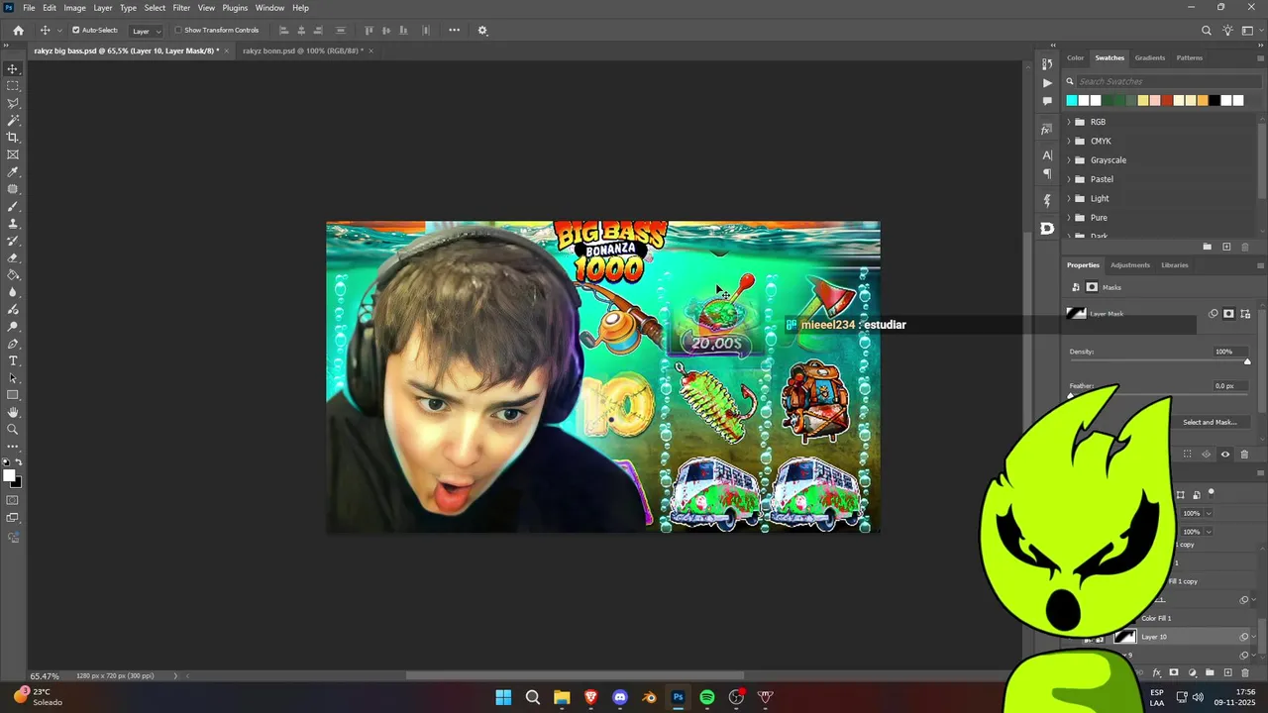Expand the RGB swatch group
Screen dimensions: 1268x713
(1069, 122)
